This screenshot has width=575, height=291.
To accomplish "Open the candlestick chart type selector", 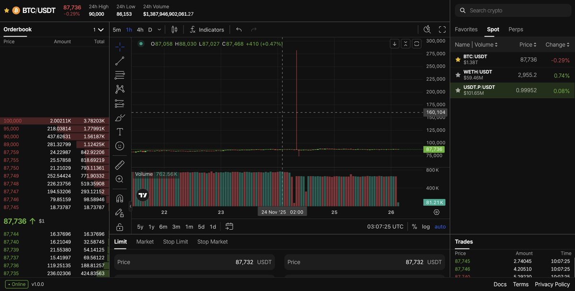I will coord(174,30).
